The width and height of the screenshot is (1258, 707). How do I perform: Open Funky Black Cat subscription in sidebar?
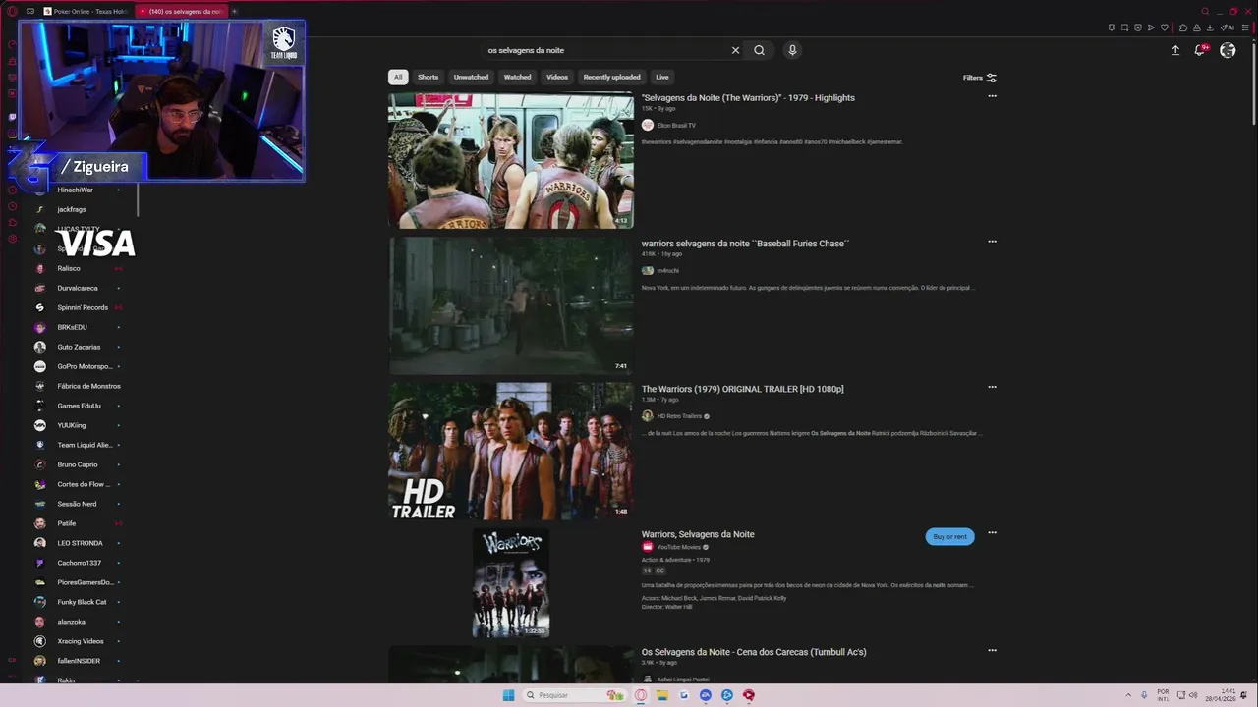[82, 602]
